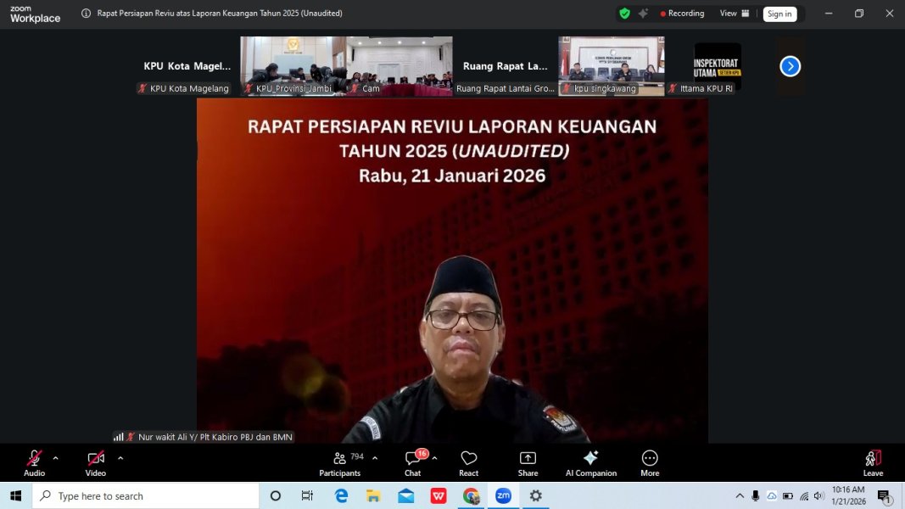Expand the Participants options arrow
The height and width of the screenshot is (509, 905).
(x=375, y=458)
